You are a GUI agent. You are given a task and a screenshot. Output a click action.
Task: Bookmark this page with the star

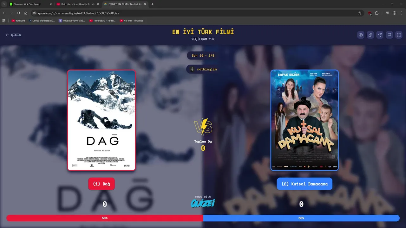tap(359, 13)
